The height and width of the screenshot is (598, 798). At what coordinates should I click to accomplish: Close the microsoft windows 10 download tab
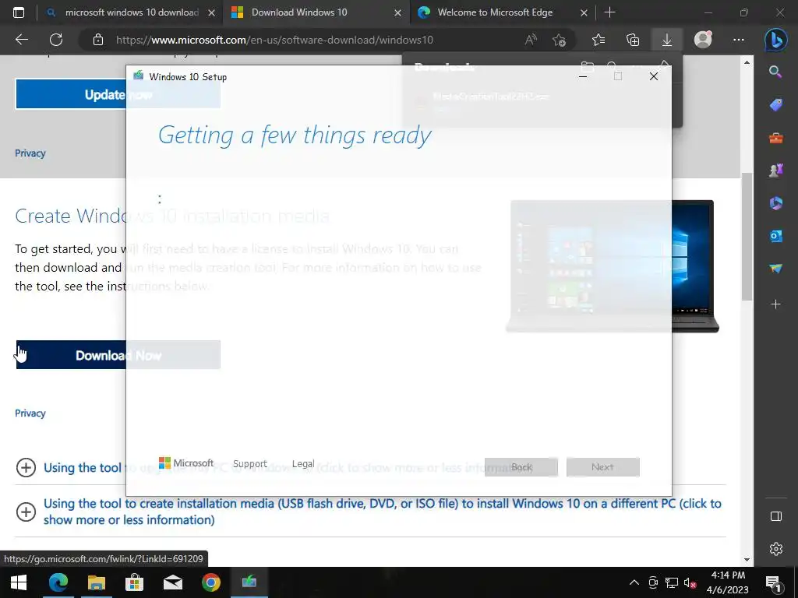(212, 12)
